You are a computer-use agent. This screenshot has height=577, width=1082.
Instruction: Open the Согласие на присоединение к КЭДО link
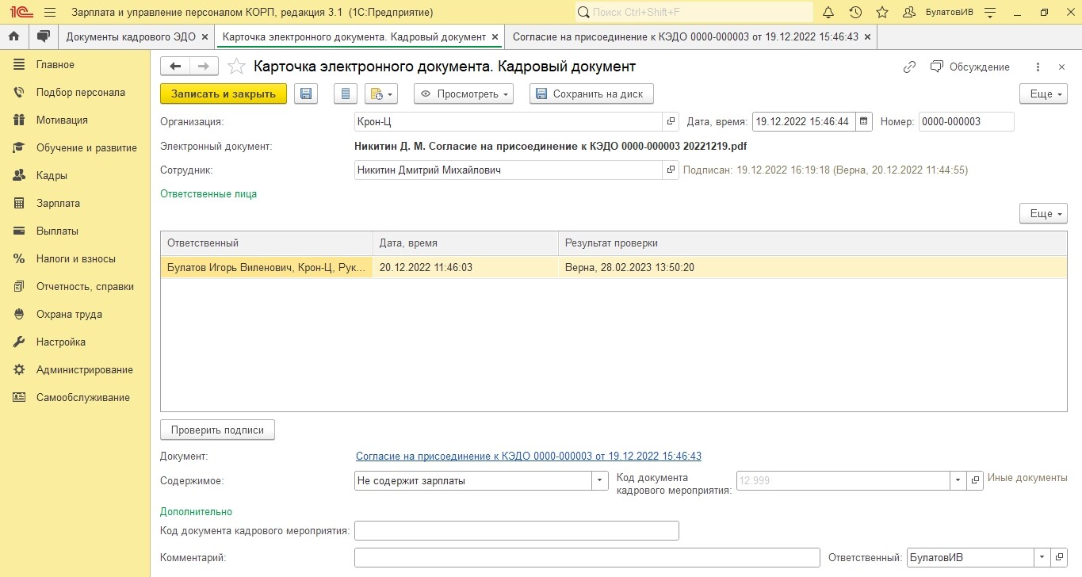(x=529, y=456)
